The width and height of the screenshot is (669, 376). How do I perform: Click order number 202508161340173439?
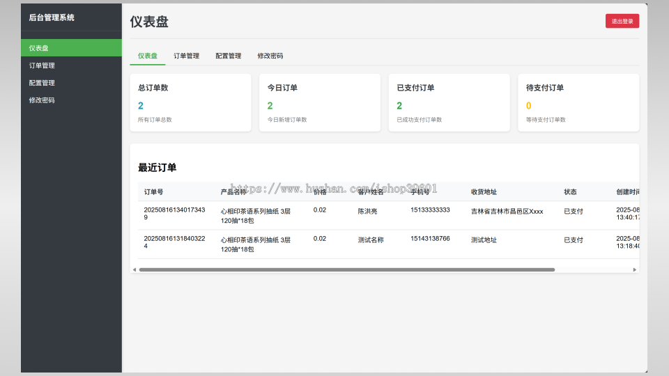pyautogui.click(x=174, y=214)
